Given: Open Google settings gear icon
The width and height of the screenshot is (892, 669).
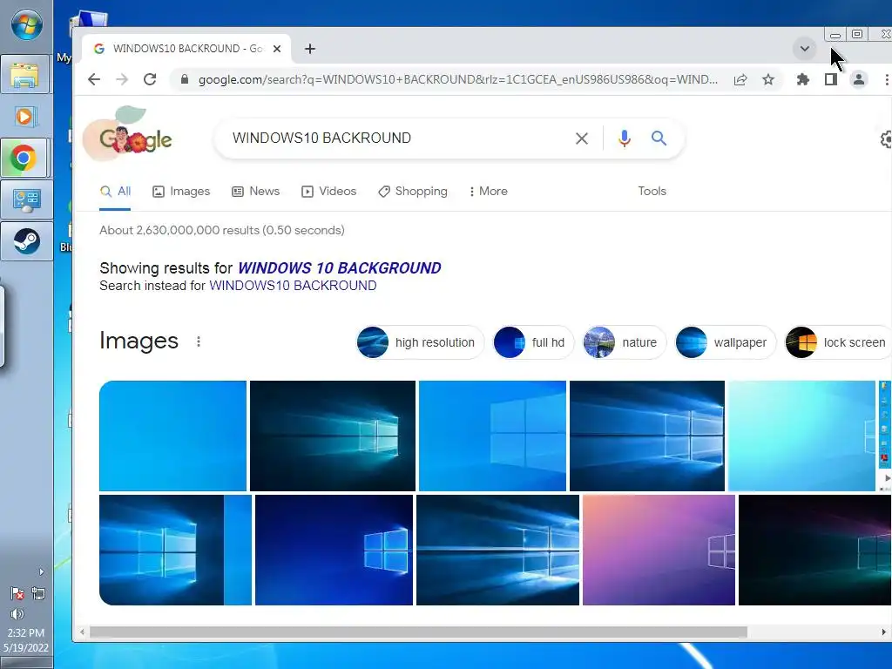Looking at the screenshot, I should click(x=886, y=139).
